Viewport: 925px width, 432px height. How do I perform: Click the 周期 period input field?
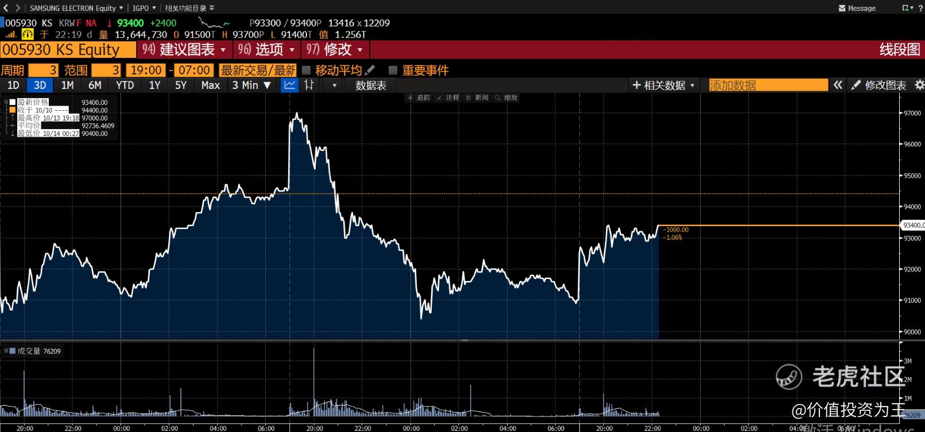pyautogui.click(x=43, y=70)
